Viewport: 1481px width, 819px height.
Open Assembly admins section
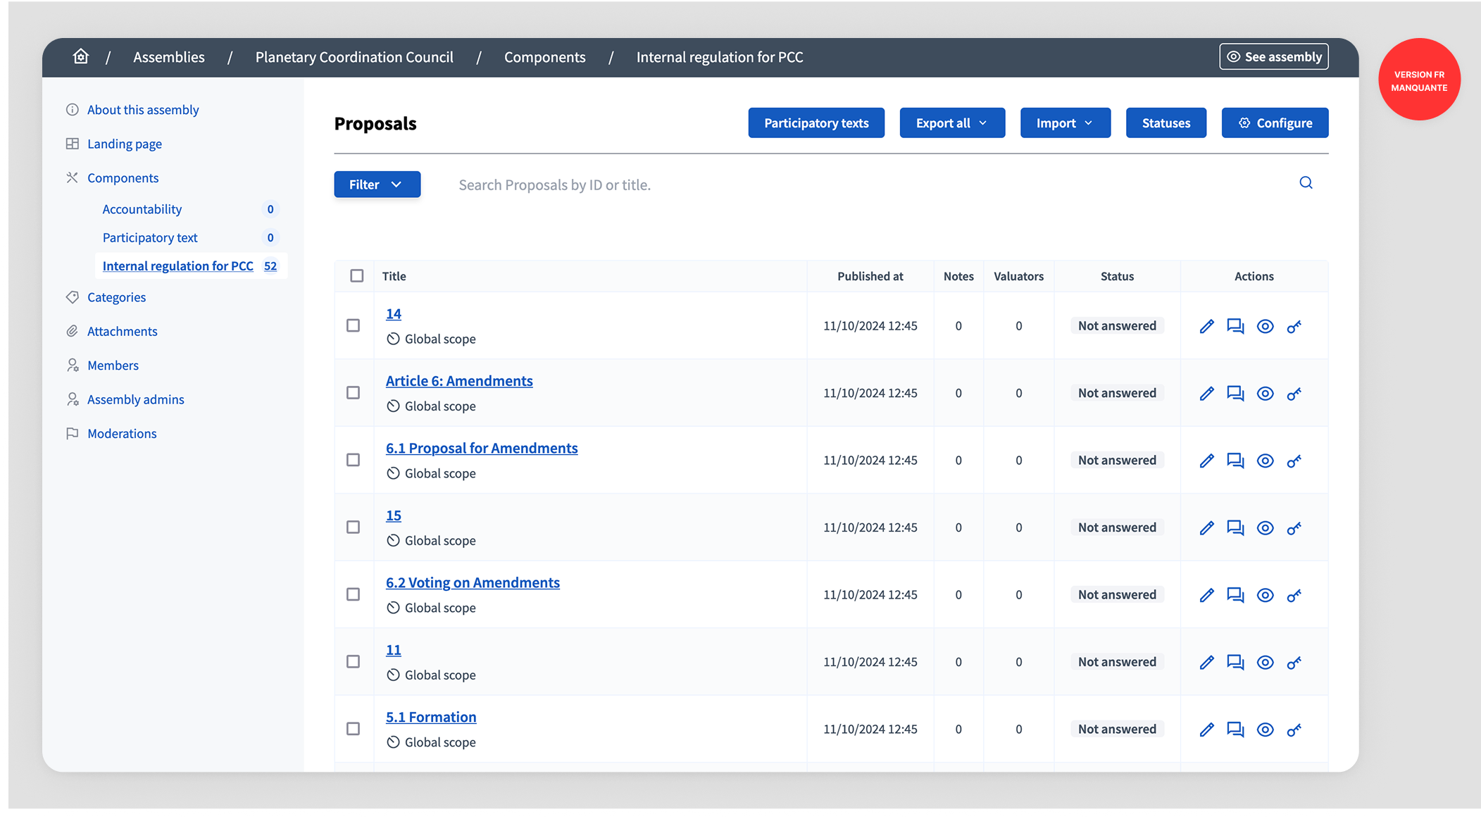tap(136, 399)
